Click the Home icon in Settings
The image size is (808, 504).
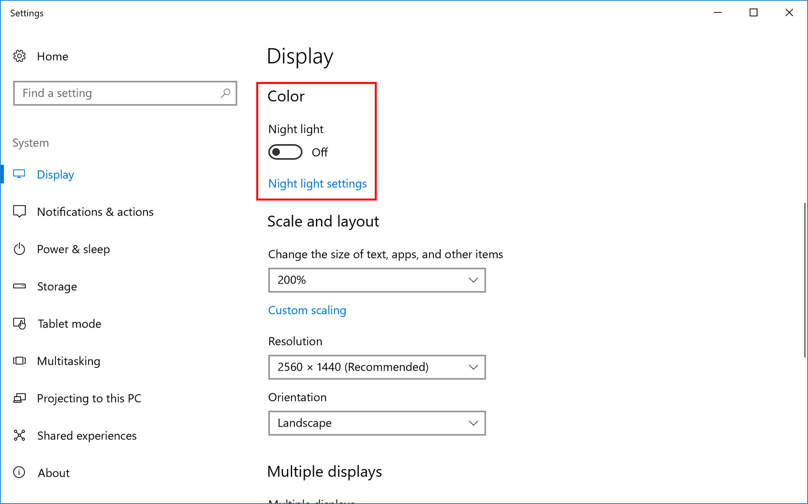click(x=19, y=56)
